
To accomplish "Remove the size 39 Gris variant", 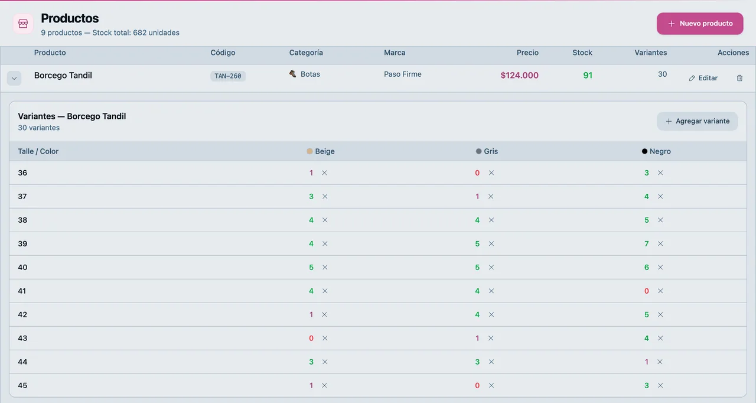I will (x=491, y=244).
